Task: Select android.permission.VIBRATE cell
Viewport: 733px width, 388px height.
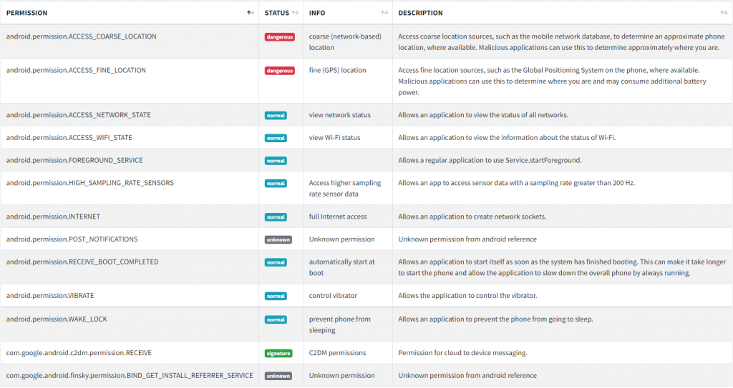Action: click(130, 296)
